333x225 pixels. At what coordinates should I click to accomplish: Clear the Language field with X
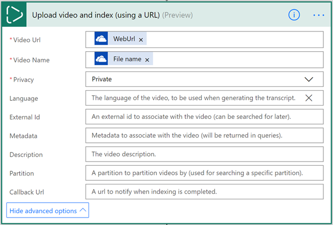pyautogui.click(x=308, y=98)
